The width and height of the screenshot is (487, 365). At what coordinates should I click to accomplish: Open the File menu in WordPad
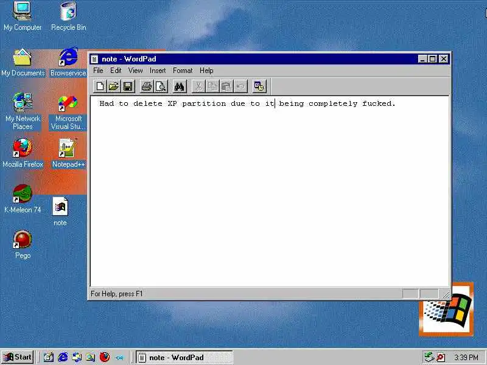coord(98,71)
